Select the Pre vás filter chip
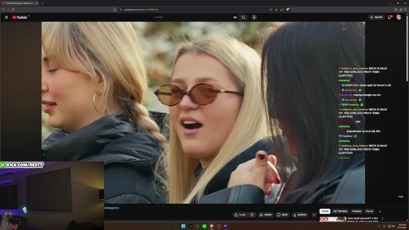This screenshot has width=409, height=230. pyautogui.click(x=370, y=211)
